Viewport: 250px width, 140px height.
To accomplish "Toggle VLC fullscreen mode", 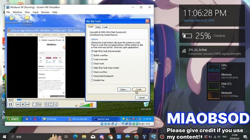I will (34, 104).
